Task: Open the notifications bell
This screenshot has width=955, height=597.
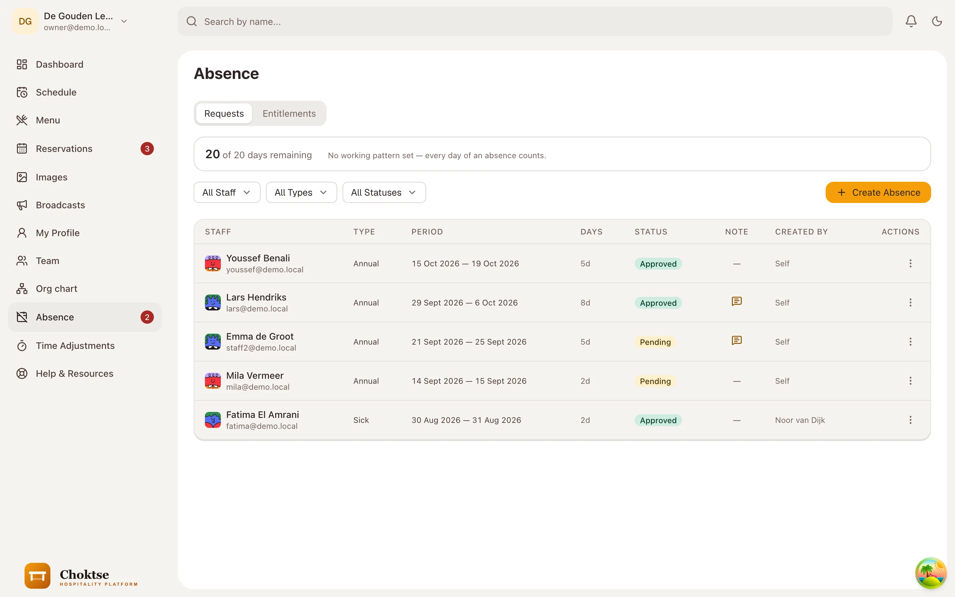Action: coord(911,21)
